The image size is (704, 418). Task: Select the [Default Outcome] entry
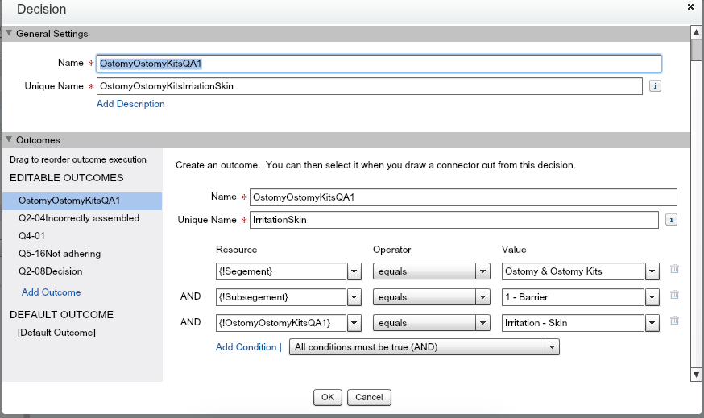tap(57, 333)
